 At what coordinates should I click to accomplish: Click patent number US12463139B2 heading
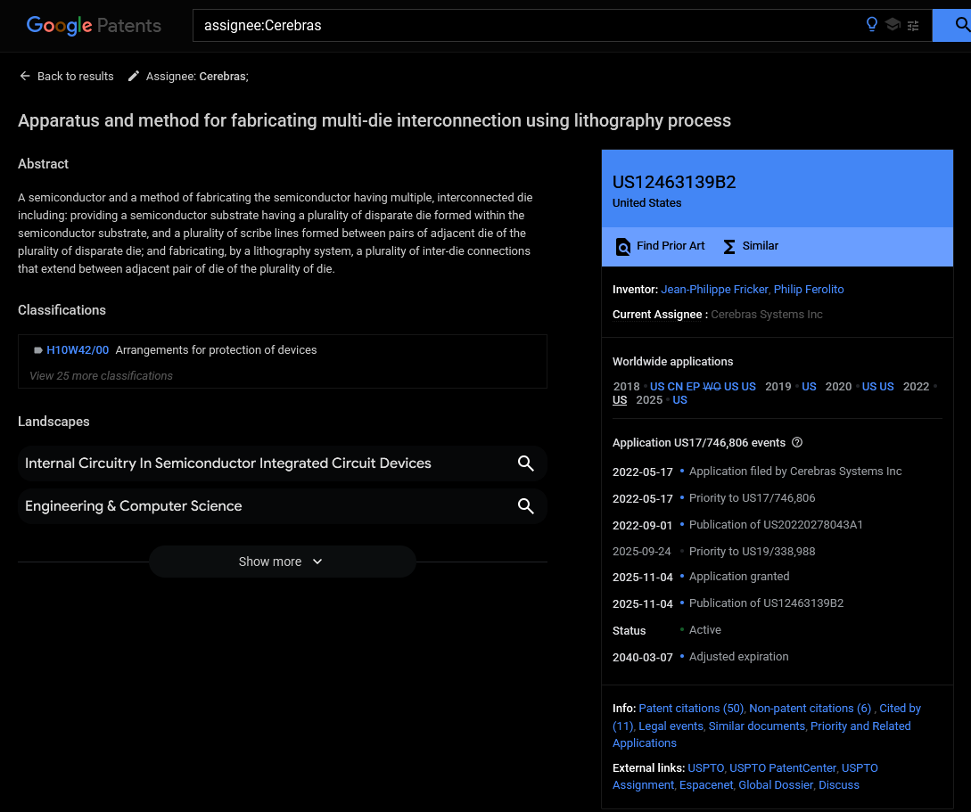[674, 182]
